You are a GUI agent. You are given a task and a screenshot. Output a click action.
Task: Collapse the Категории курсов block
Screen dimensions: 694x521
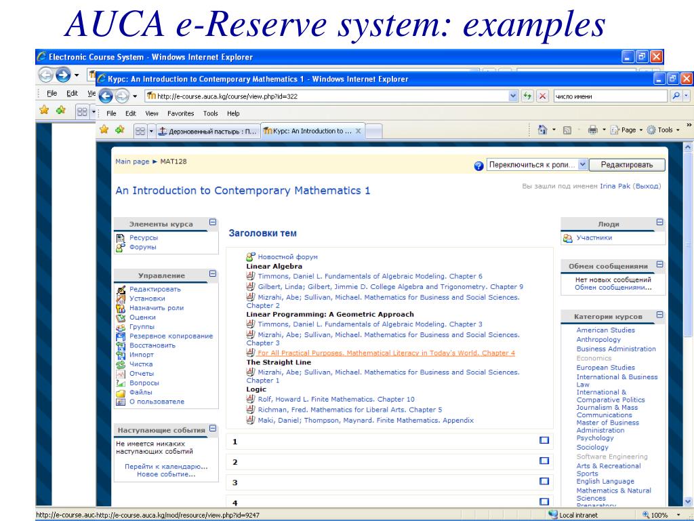click(660, 315)
